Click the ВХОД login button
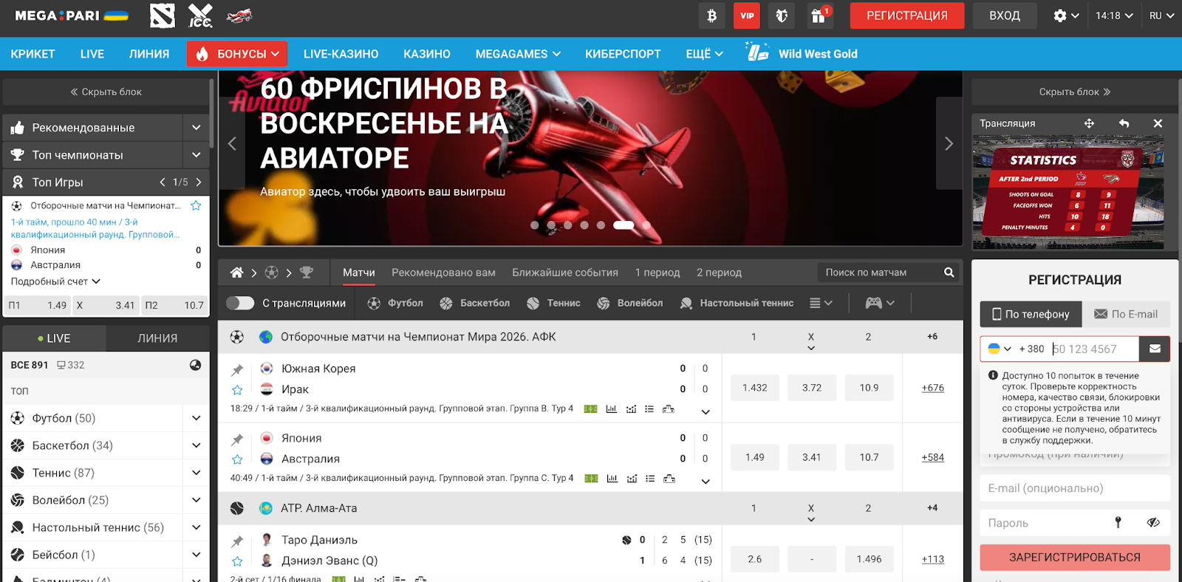 click(1005, 16)
